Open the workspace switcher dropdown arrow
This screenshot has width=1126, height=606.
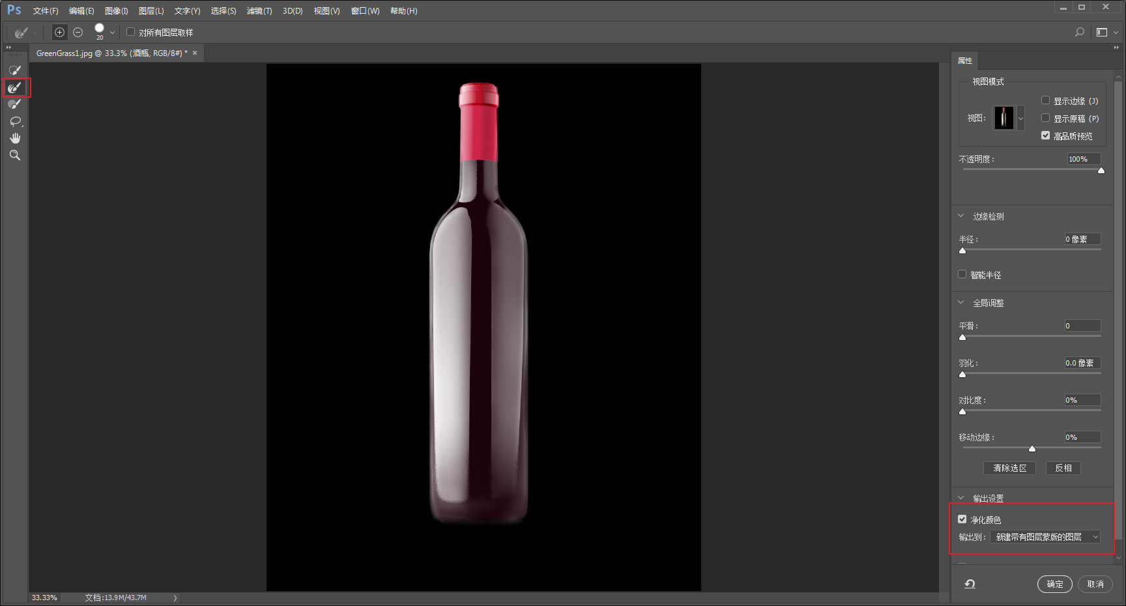(1116, 33)
